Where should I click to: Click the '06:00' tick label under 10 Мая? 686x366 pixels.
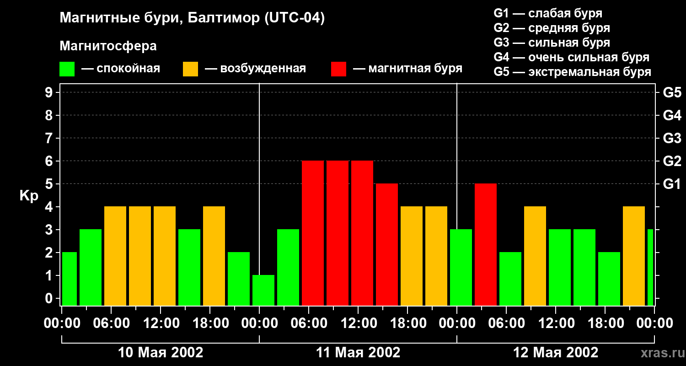pos(111,323)
